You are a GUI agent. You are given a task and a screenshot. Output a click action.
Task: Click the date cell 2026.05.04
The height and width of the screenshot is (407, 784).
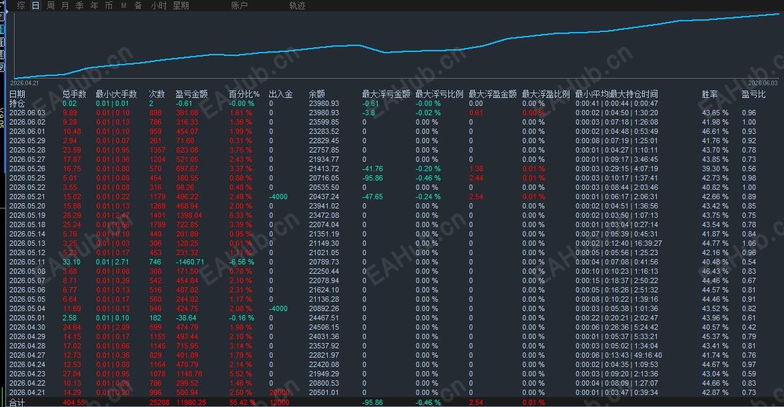(27, 308)
